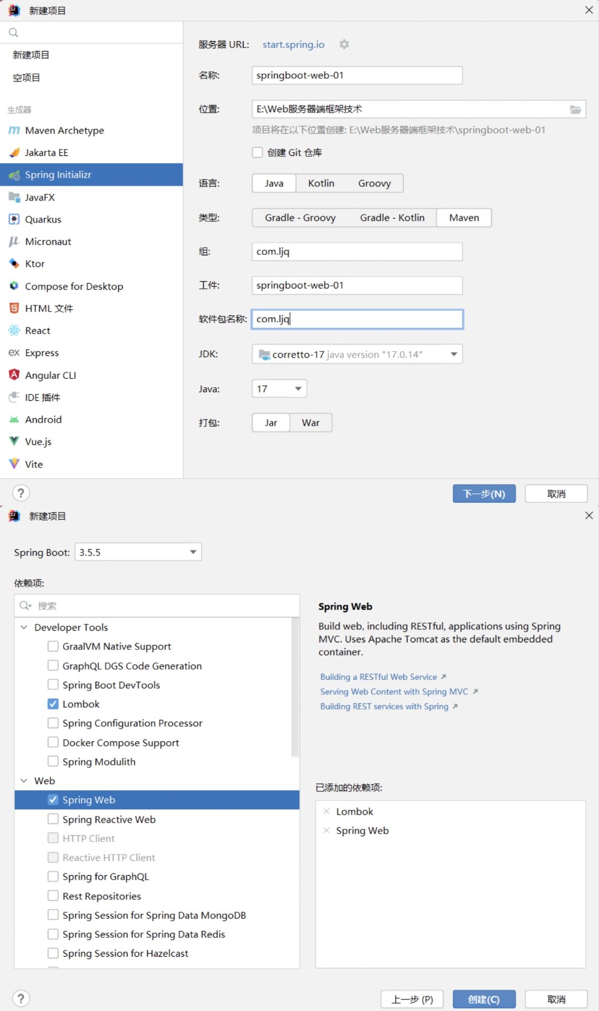The image size is (599, 1011).
Task: Check Spring Reactive Web
Action: pos(53,819)
